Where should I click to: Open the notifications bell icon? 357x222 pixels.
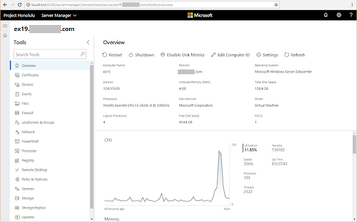[x=325, y=15]
